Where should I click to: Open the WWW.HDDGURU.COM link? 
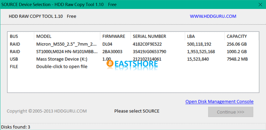click(x=213, y=16)
